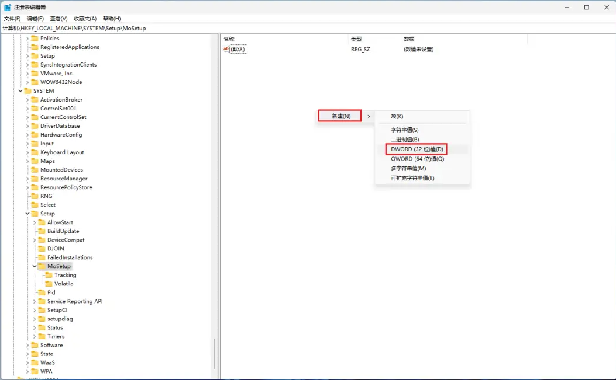The width and height of the screenshot is (616, 380).
Task: Expand the AllowStart key
Action: (x=35, y=222)
